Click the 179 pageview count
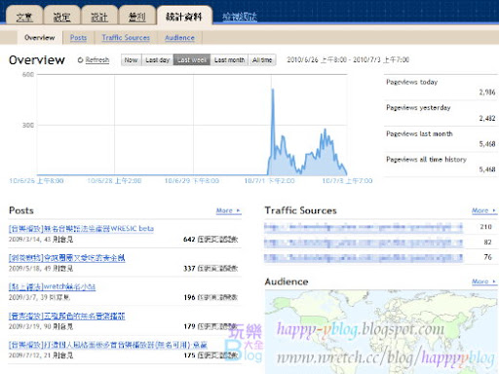This screenshot has height=374, width=499. 189,326
